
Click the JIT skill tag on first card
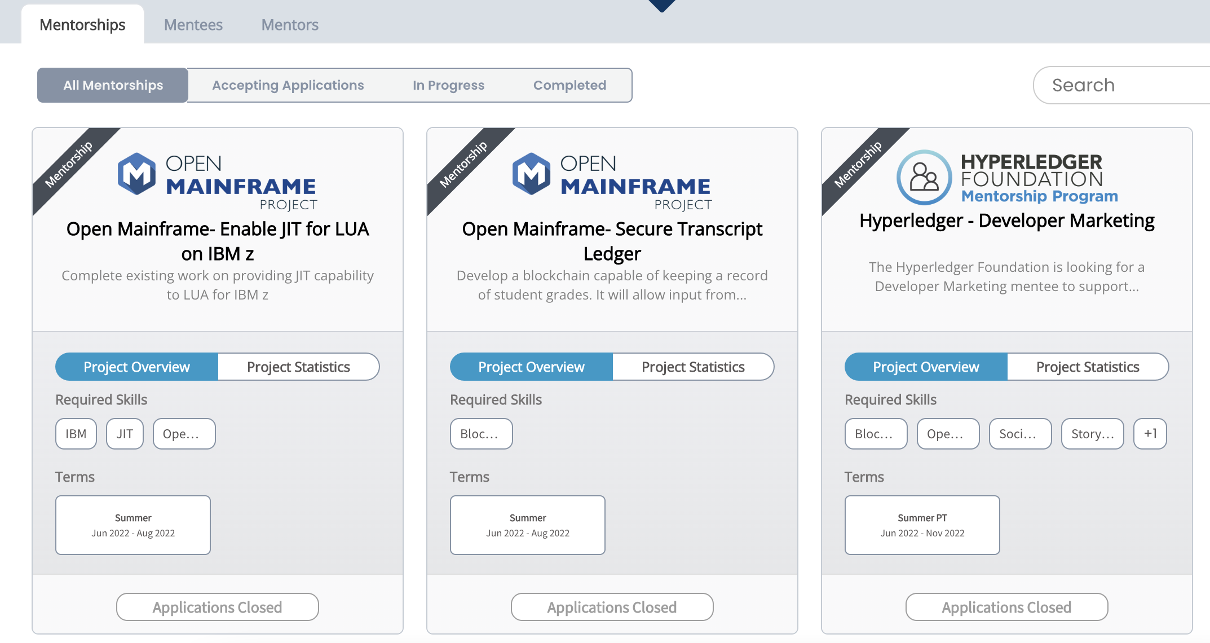tap(123, 434)
